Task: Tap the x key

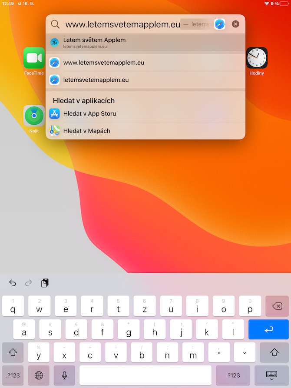Action: coord(64,352)
